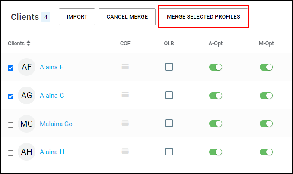The width and height of the screenshot is (293, 174).
Task: Click Alaina H's card-on-file icon
Action: (x=125, y=151)
